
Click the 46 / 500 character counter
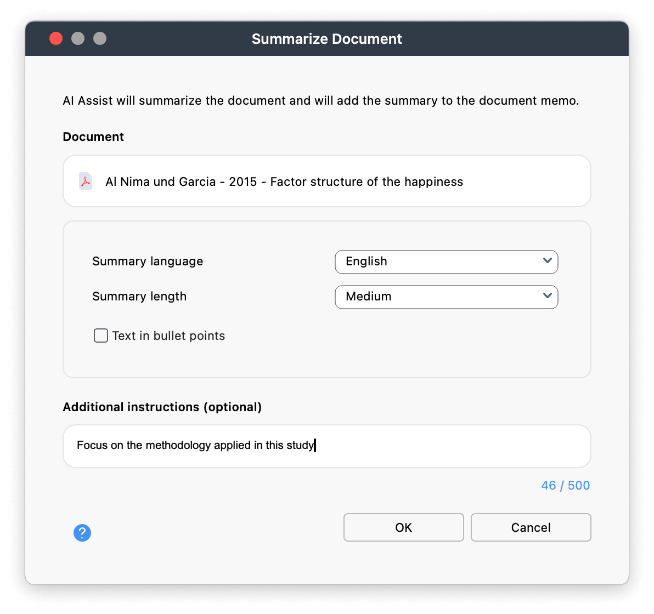point(565,486)
